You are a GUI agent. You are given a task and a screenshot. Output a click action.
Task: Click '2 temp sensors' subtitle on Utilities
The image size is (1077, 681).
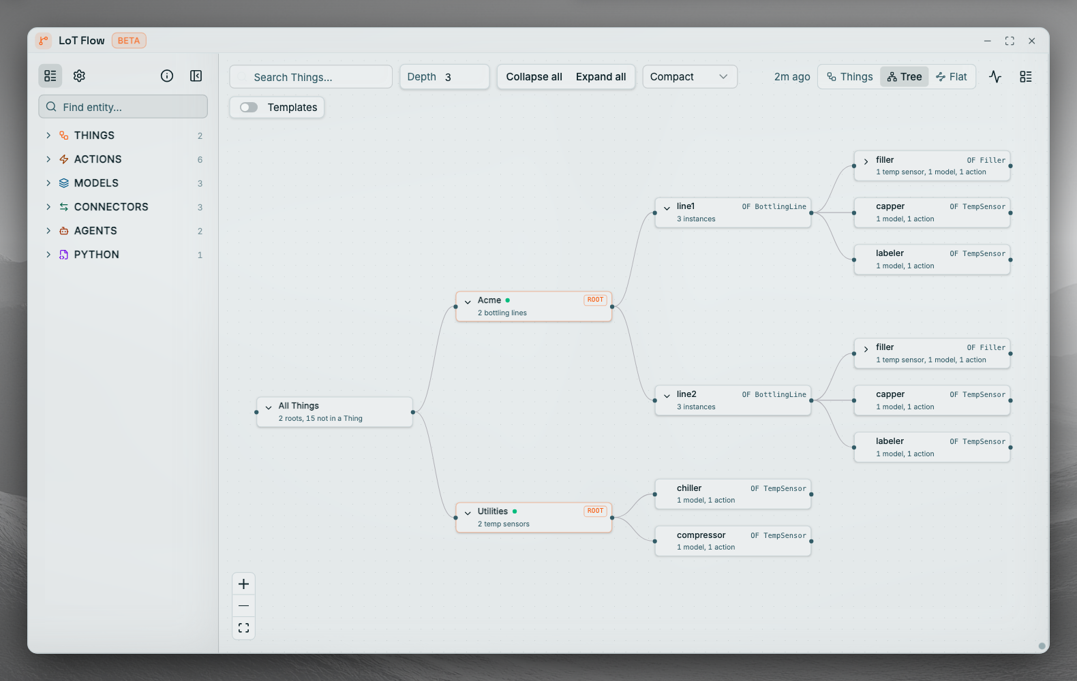click(x=504, y=524)
